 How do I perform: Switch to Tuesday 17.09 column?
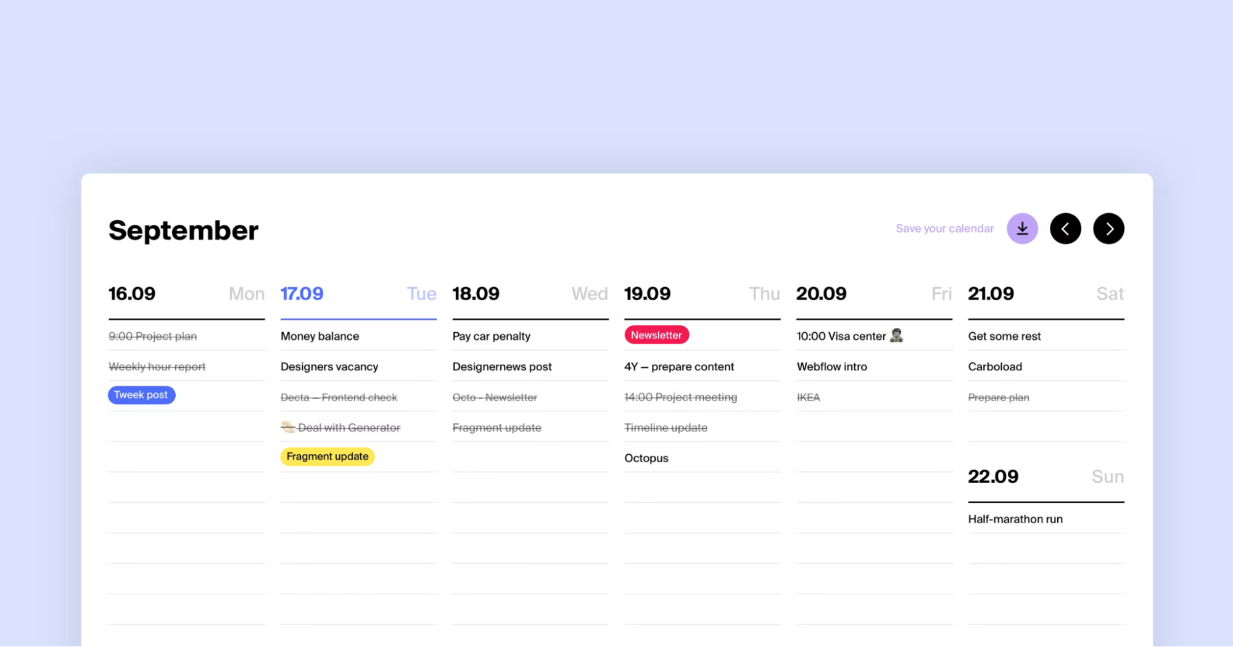tap(302, 293)
